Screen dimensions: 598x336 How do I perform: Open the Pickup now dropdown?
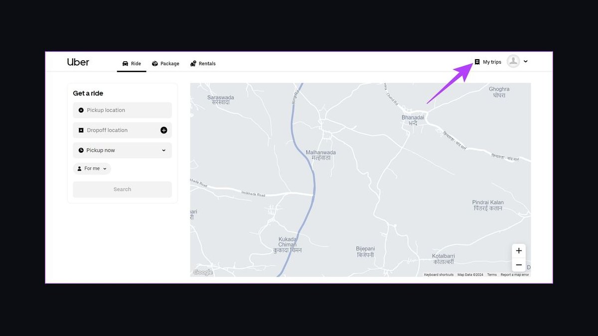tap(122, 150)
